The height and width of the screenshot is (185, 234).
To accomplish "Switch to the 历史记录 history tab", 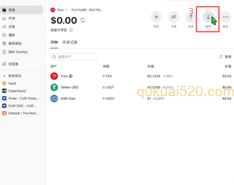I will click(x=70, y=42).
